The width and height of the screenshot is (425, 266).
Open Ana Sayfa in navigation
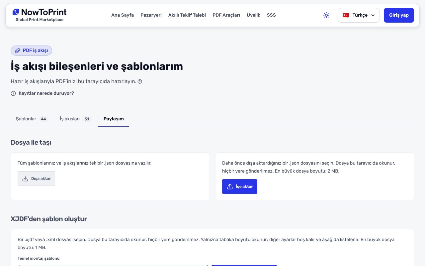[123, 15]
